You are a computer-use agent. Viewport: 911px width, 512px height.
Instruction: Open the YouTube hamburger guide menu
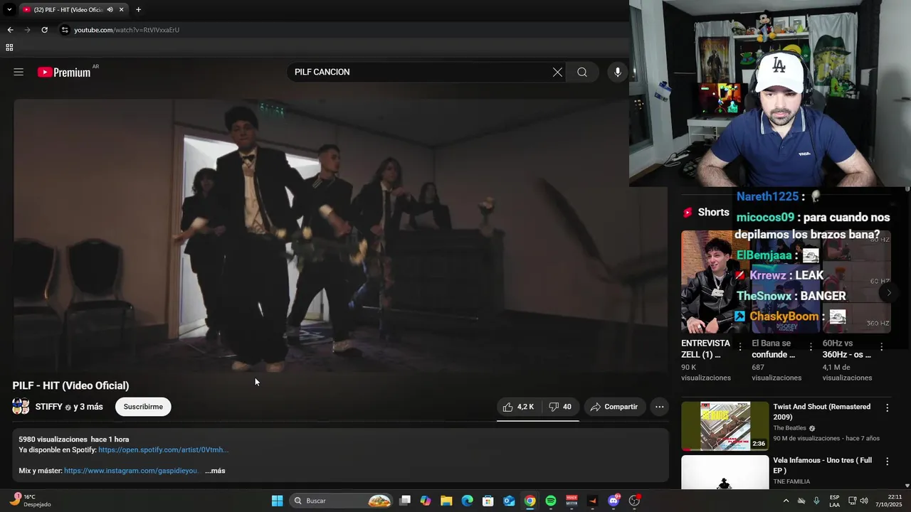[19, 72]
